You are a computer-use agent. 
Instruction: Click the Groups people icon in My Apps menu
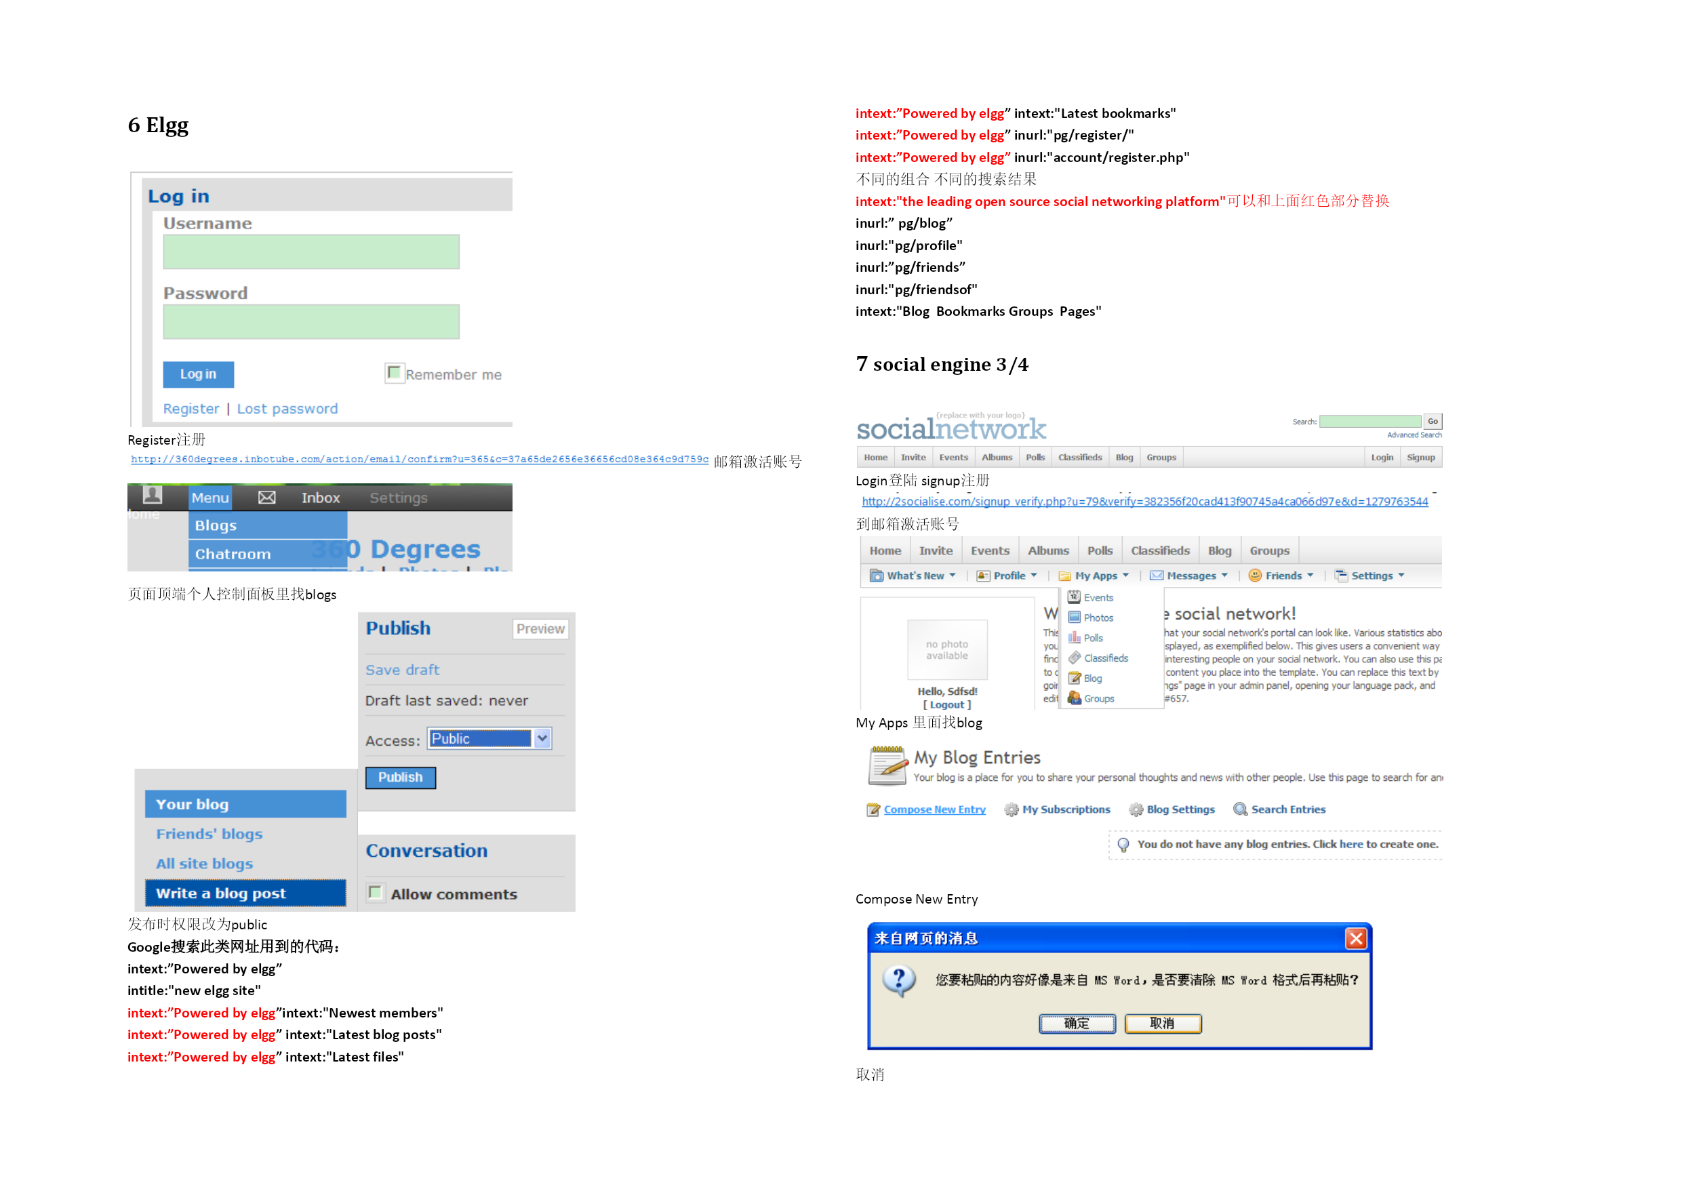(1074, 698)
